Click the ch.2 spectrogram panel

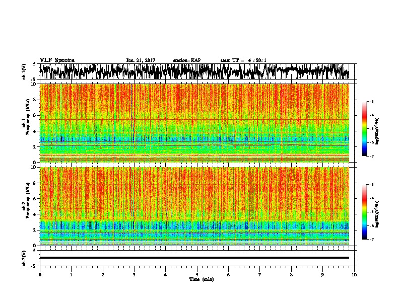point(194,206)
